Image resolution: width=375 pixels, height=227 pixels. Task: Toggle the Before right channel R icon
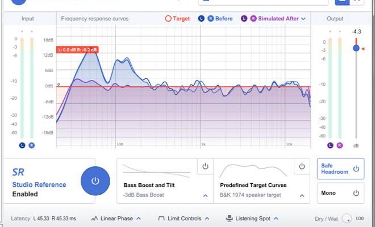click(210, 19)
